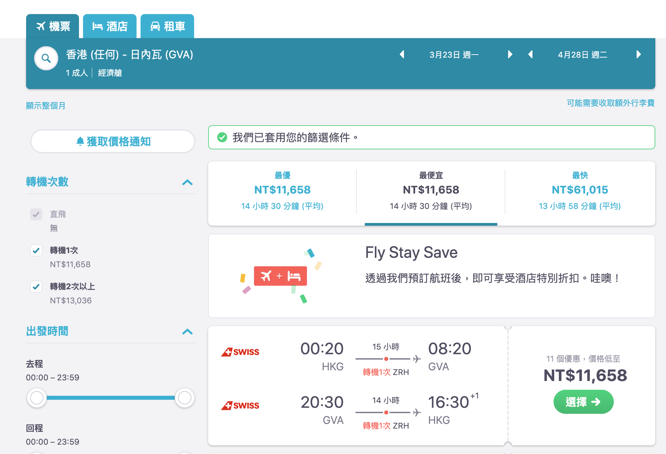Click the disabled 直飛 checkbox
Viewport: 666px width, 454px height.
click(x=36, y=214)
